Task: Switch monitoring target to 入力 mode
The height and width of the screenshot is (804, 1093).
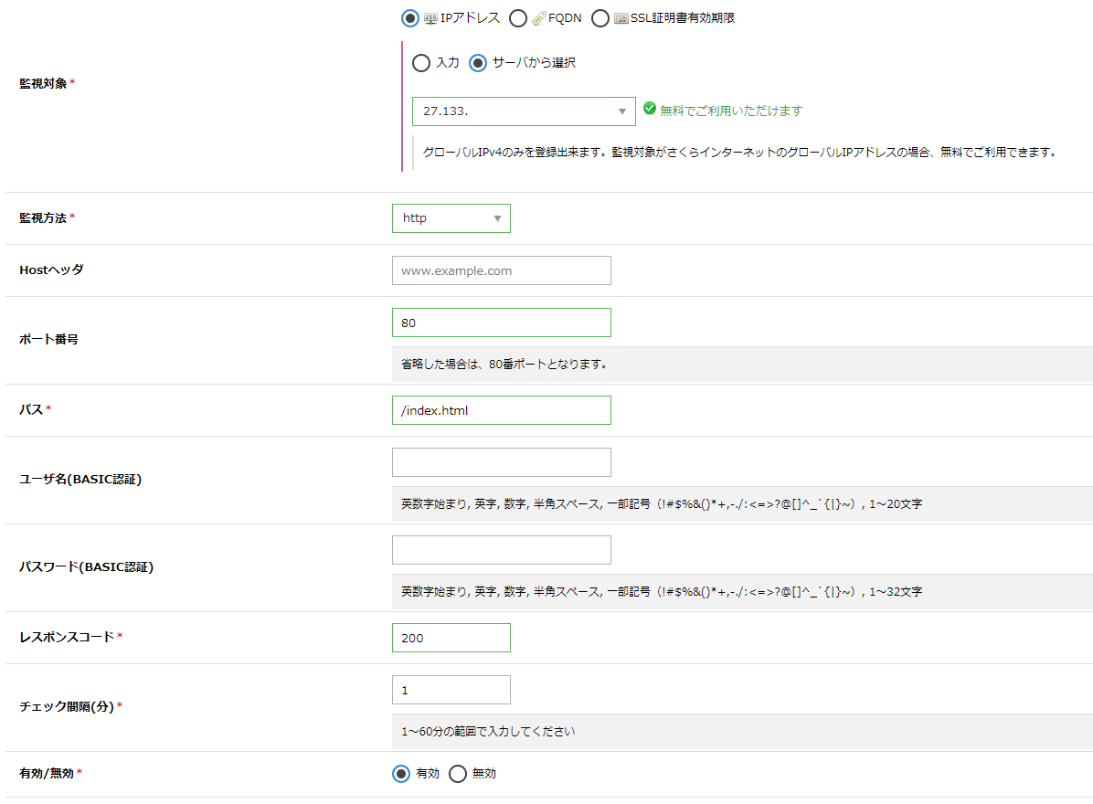Action: [x=421, y=63]
